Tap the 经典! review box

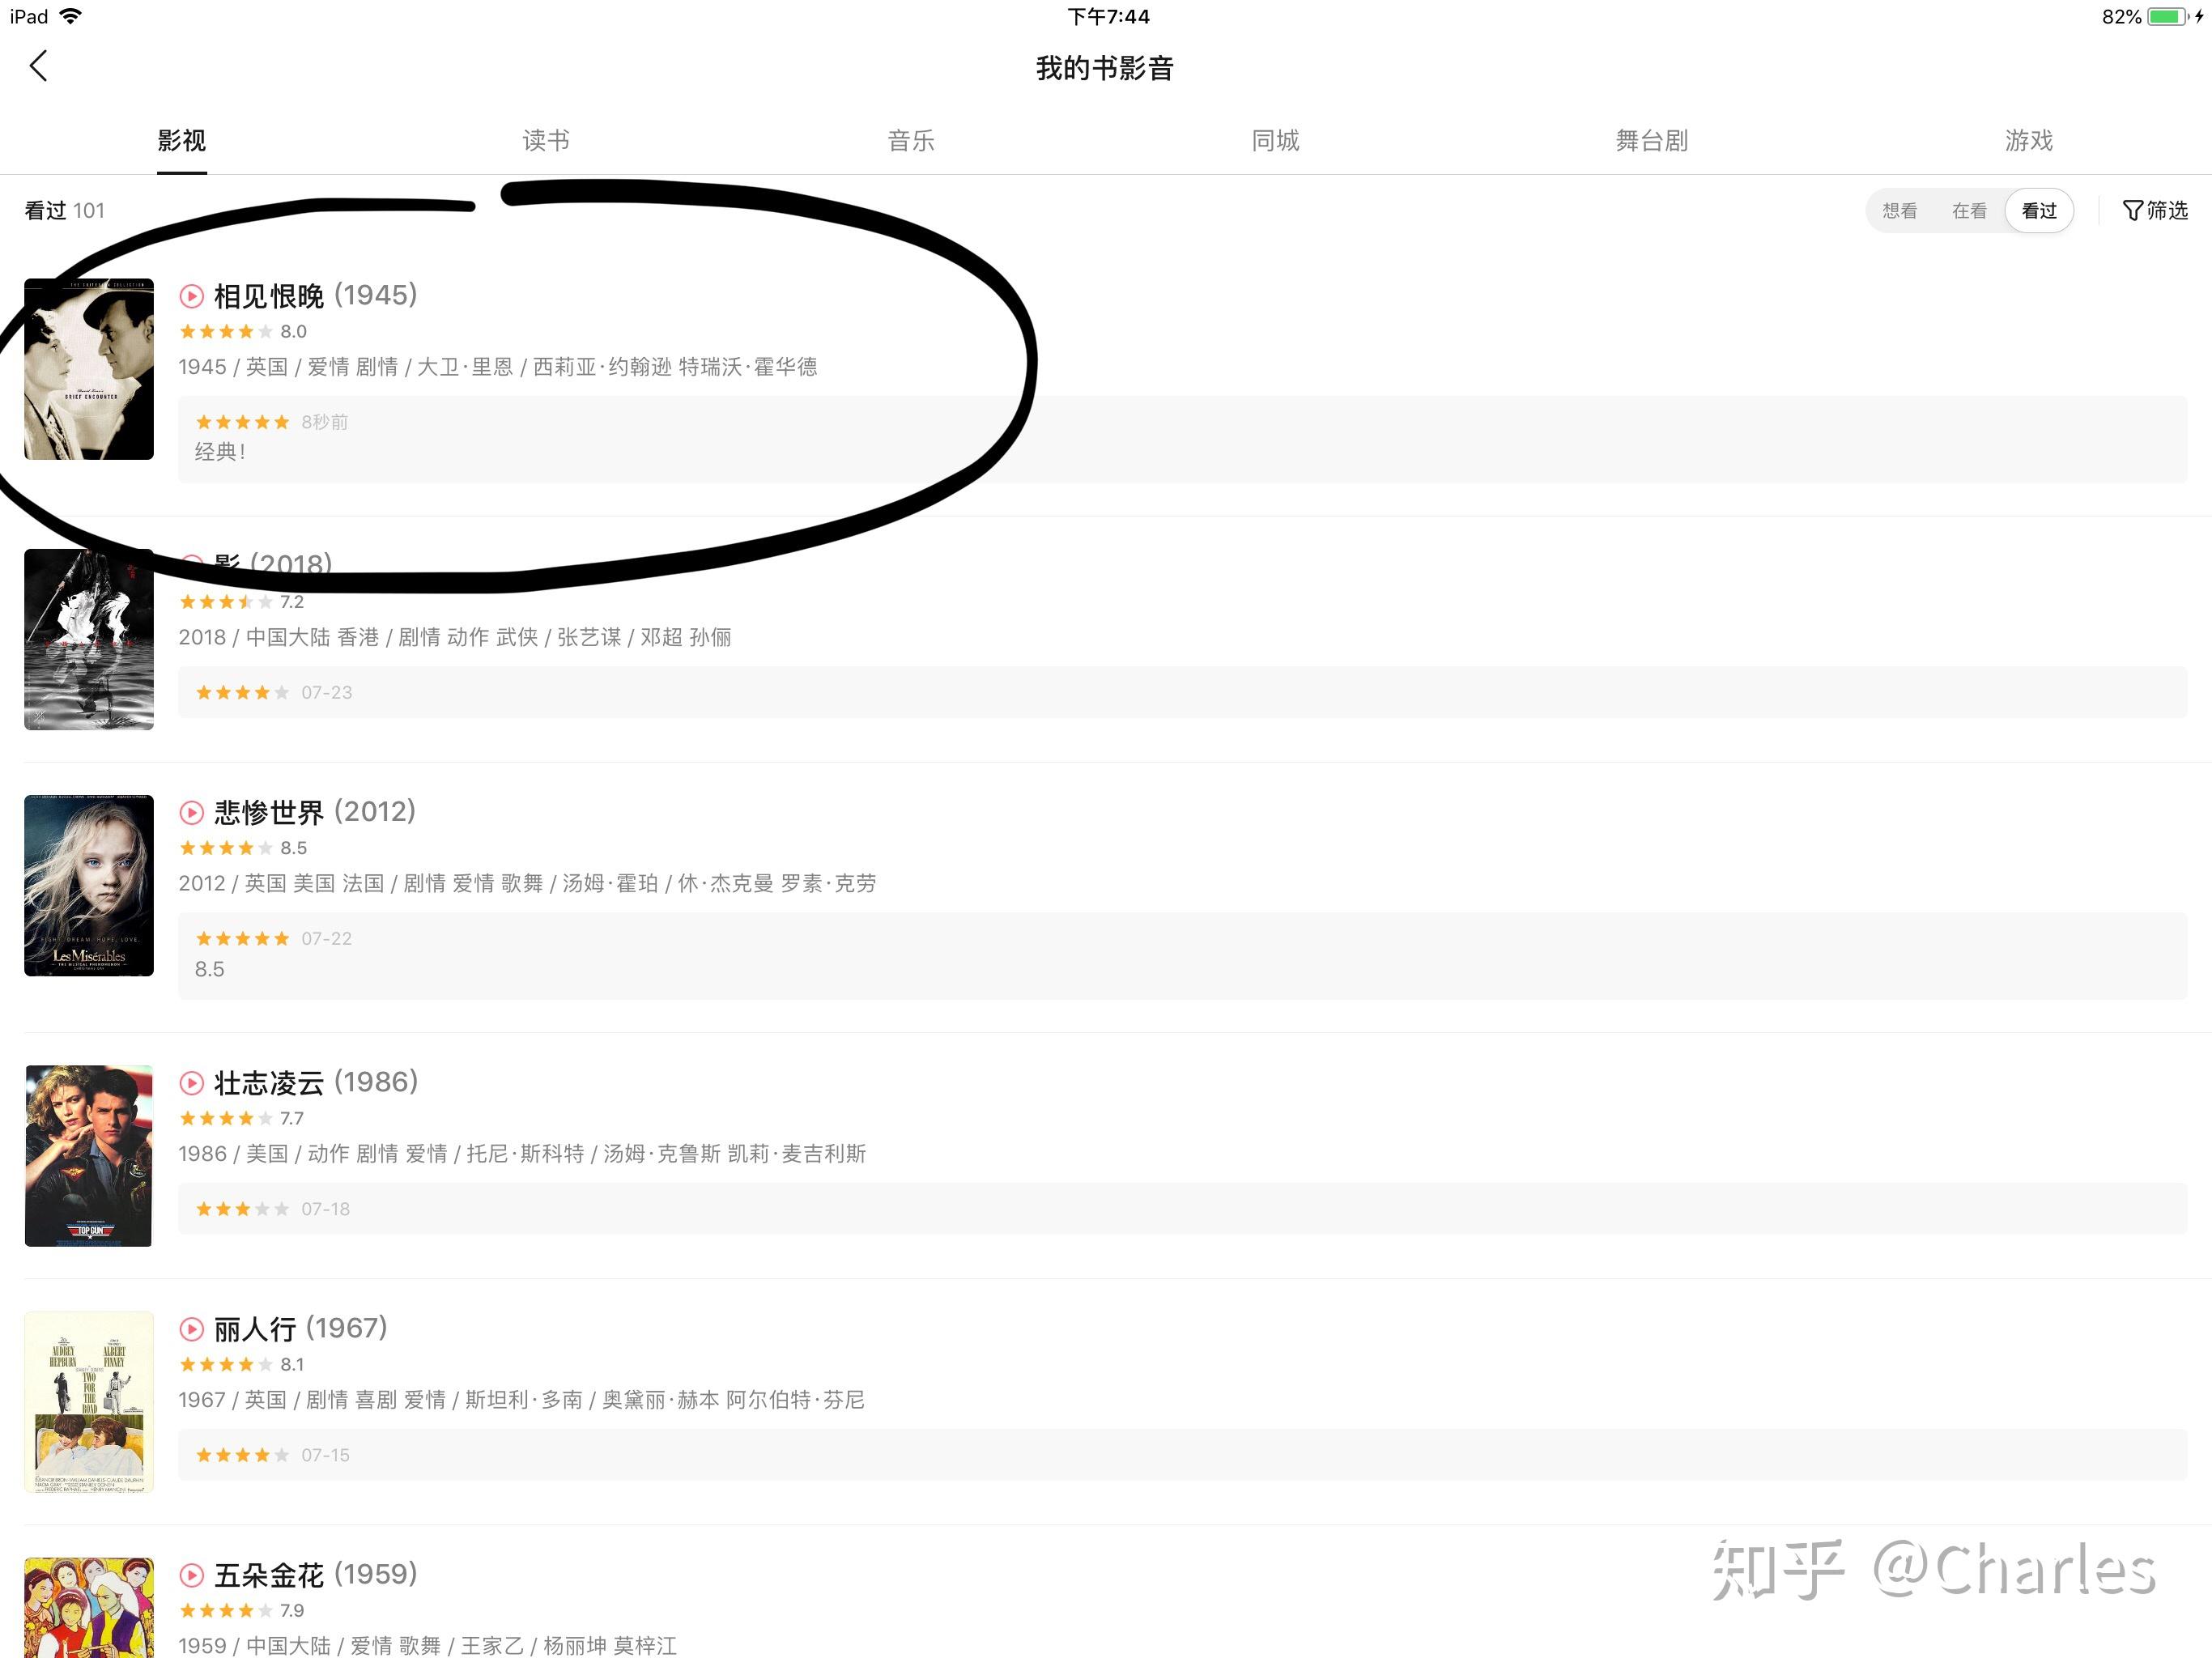pos(1182,440)
